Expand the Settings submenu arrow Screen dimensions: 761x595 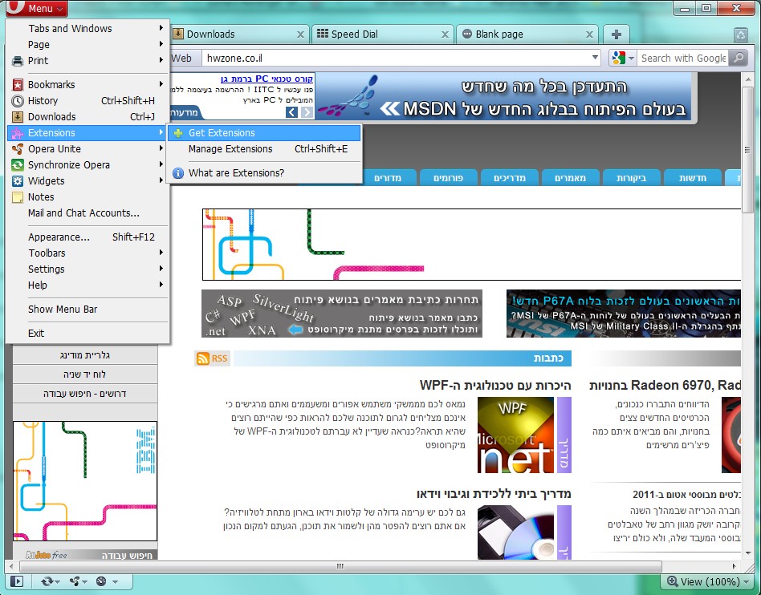tap(161, 269)
